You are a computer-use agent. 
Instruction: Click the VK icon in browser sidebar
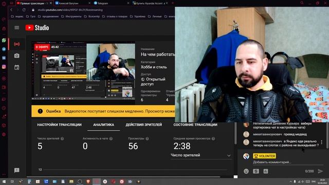(4, 58)
